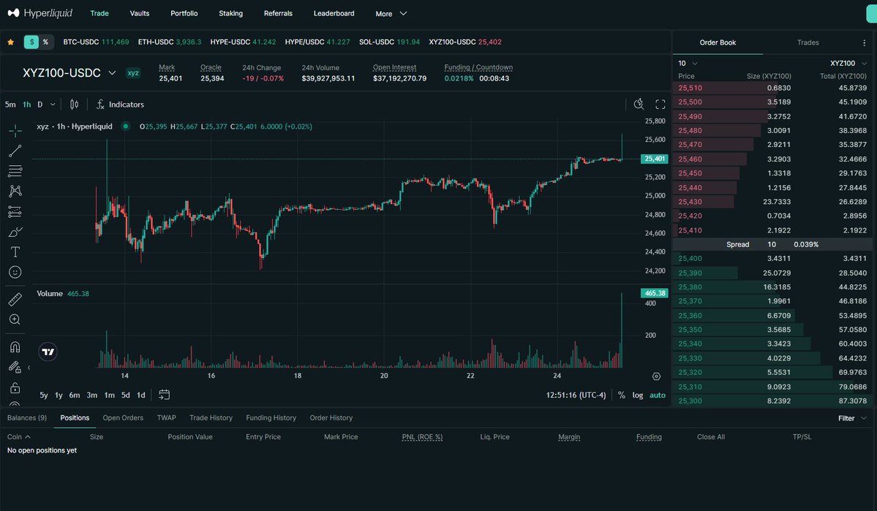Screen dimensions: 877x511
Task: Sort positions by Coin column
Action: (x=19, y=436)
